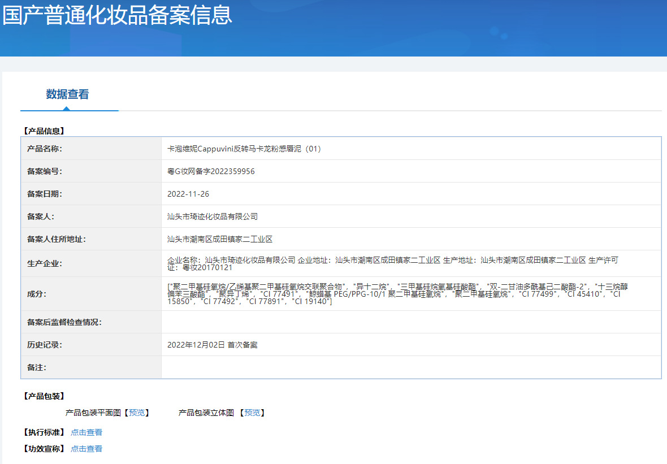Click the 备案人住所地址 address value
Viewport: 667px width, 464px height.
(219, 239)
